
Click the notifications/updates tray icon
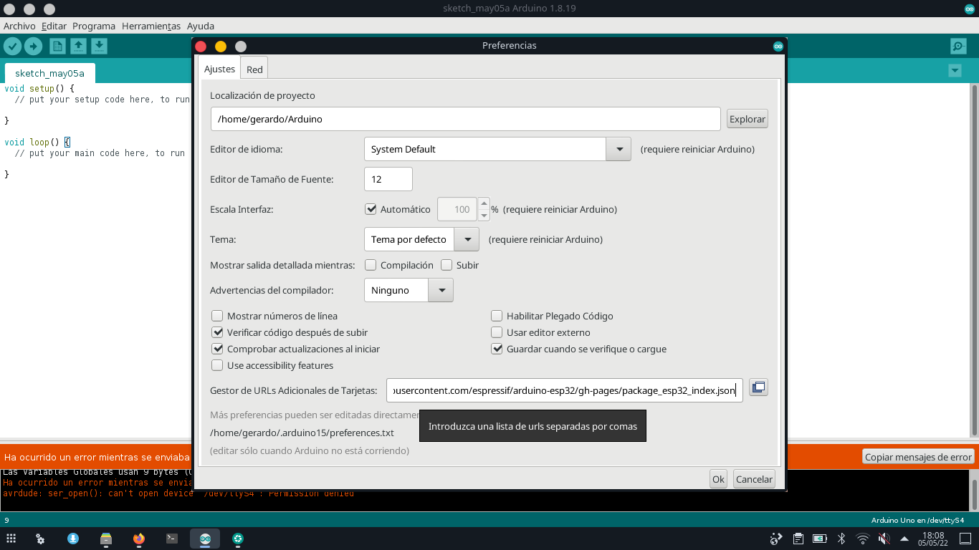tap(775, 539)
